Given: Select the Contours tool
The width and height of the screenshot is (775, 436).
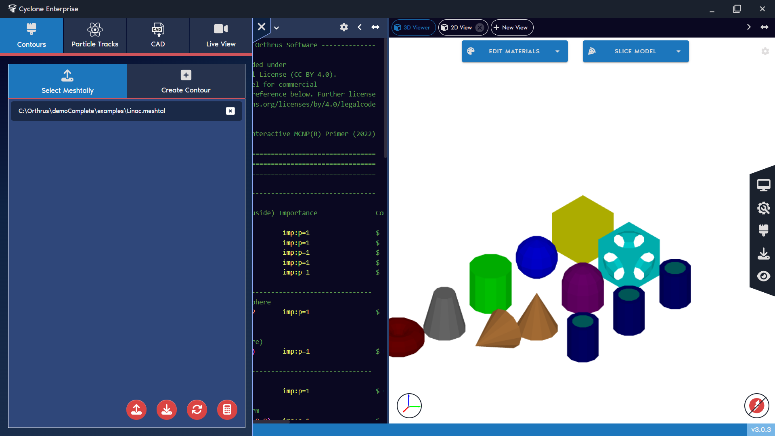Looking at the screenshot, I should coord(31,35).
